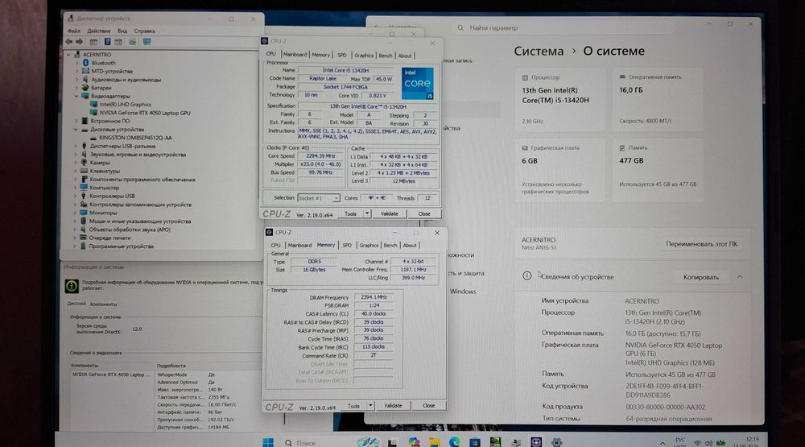Image resolution: width=805 pixels, height=447 pixels.
Task: Show hidden tray icons chevron
Action: click(663, 443)
